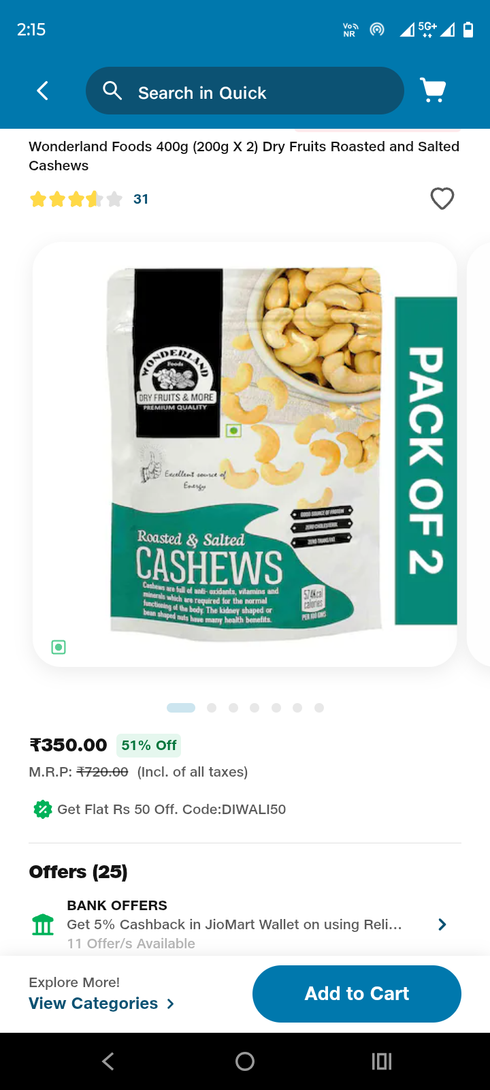Select the fourth image carousel dot
Screen dimensions: 490x1090
pyautogui.click(x=255, y=708)
